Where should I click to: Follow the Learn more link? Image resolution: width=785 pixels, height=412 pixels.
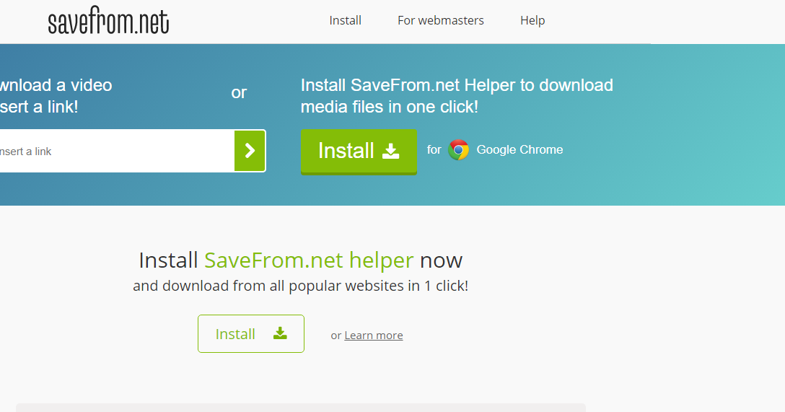(374, 336)
